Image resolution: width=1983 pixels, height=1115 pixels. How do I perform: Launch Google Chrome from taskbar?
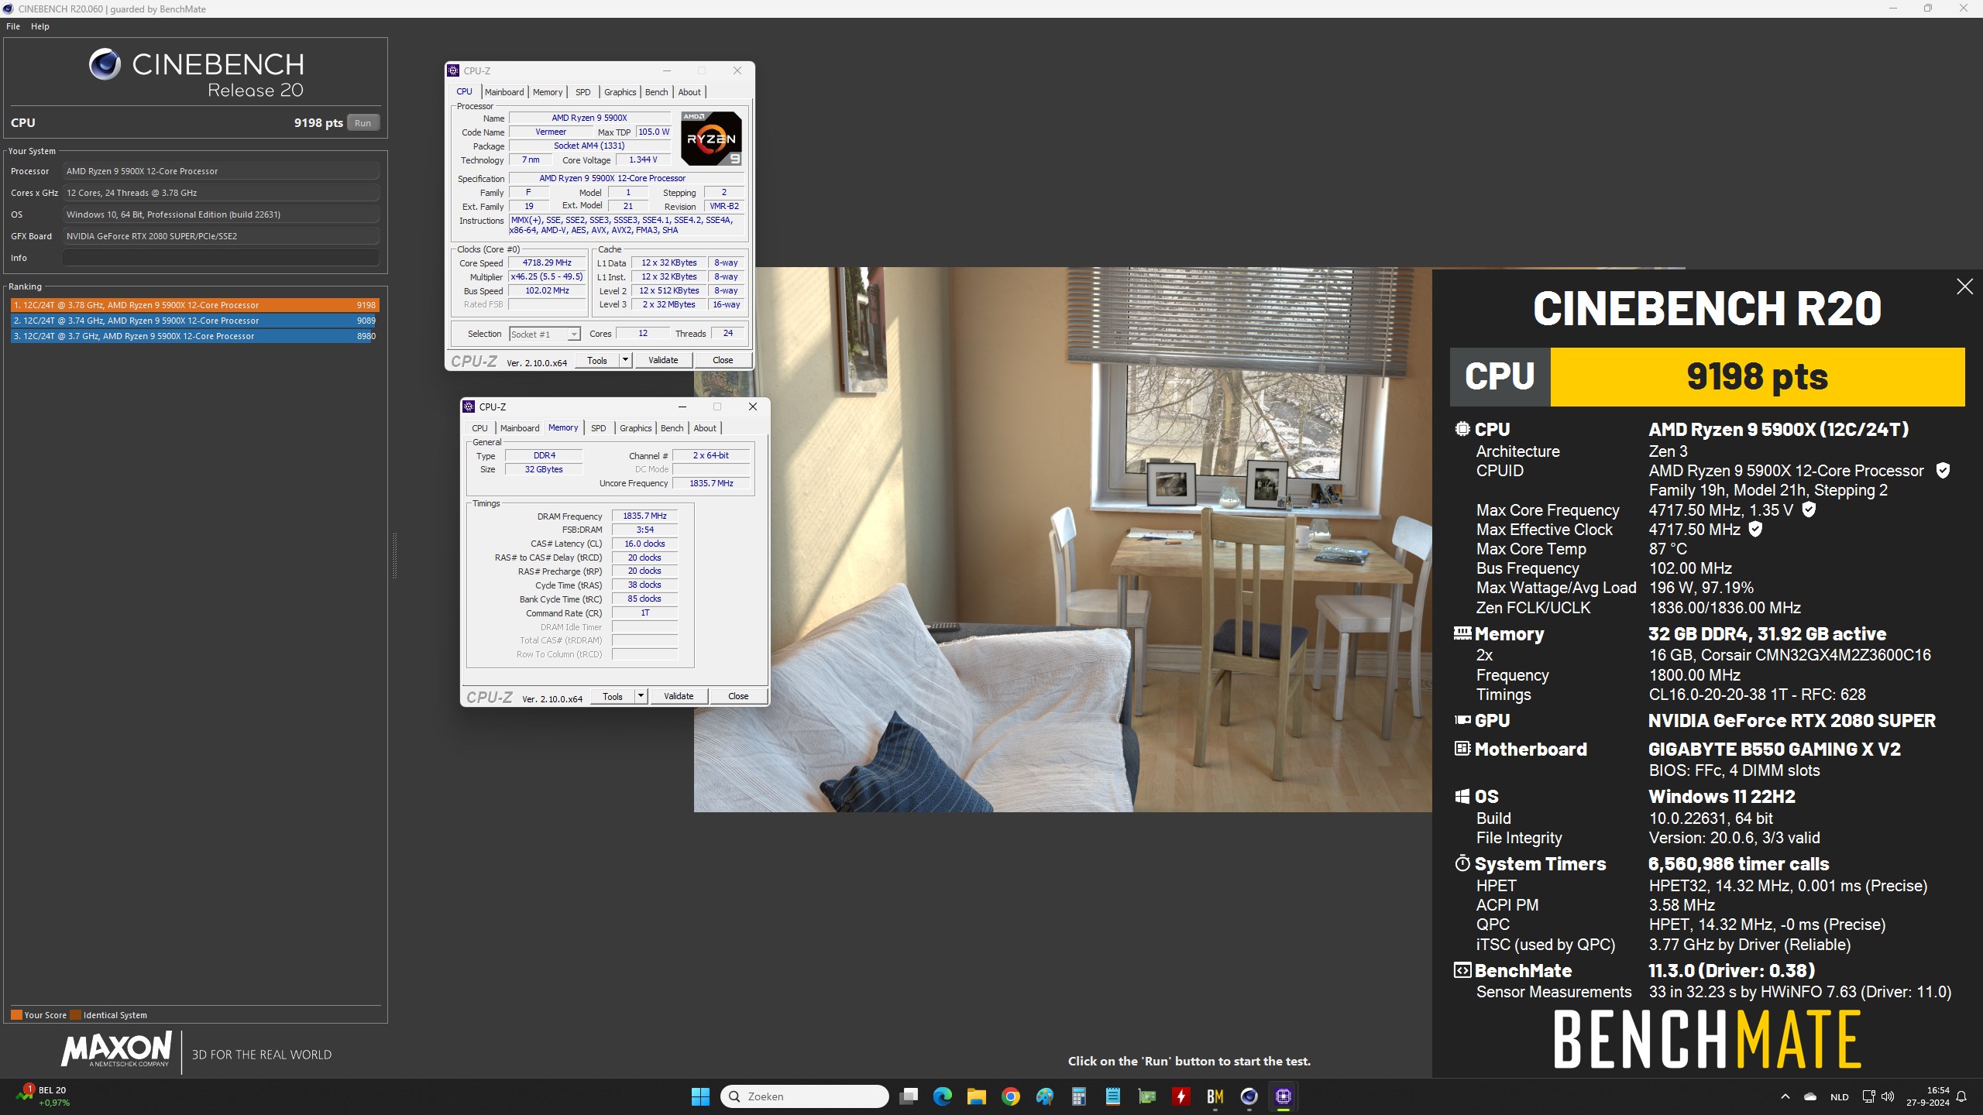coord(1010,1096)
